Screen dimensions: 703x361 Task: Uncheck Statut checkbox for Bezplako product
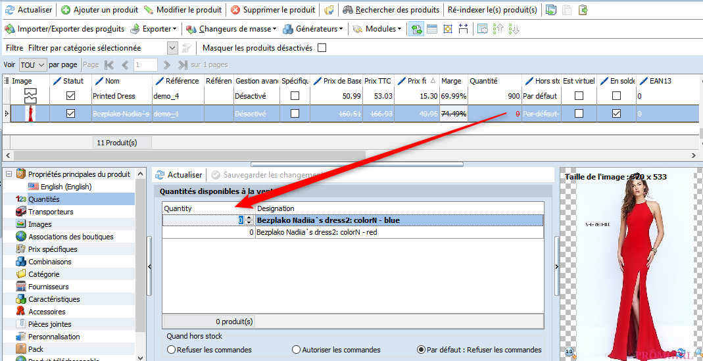(70, 114)
